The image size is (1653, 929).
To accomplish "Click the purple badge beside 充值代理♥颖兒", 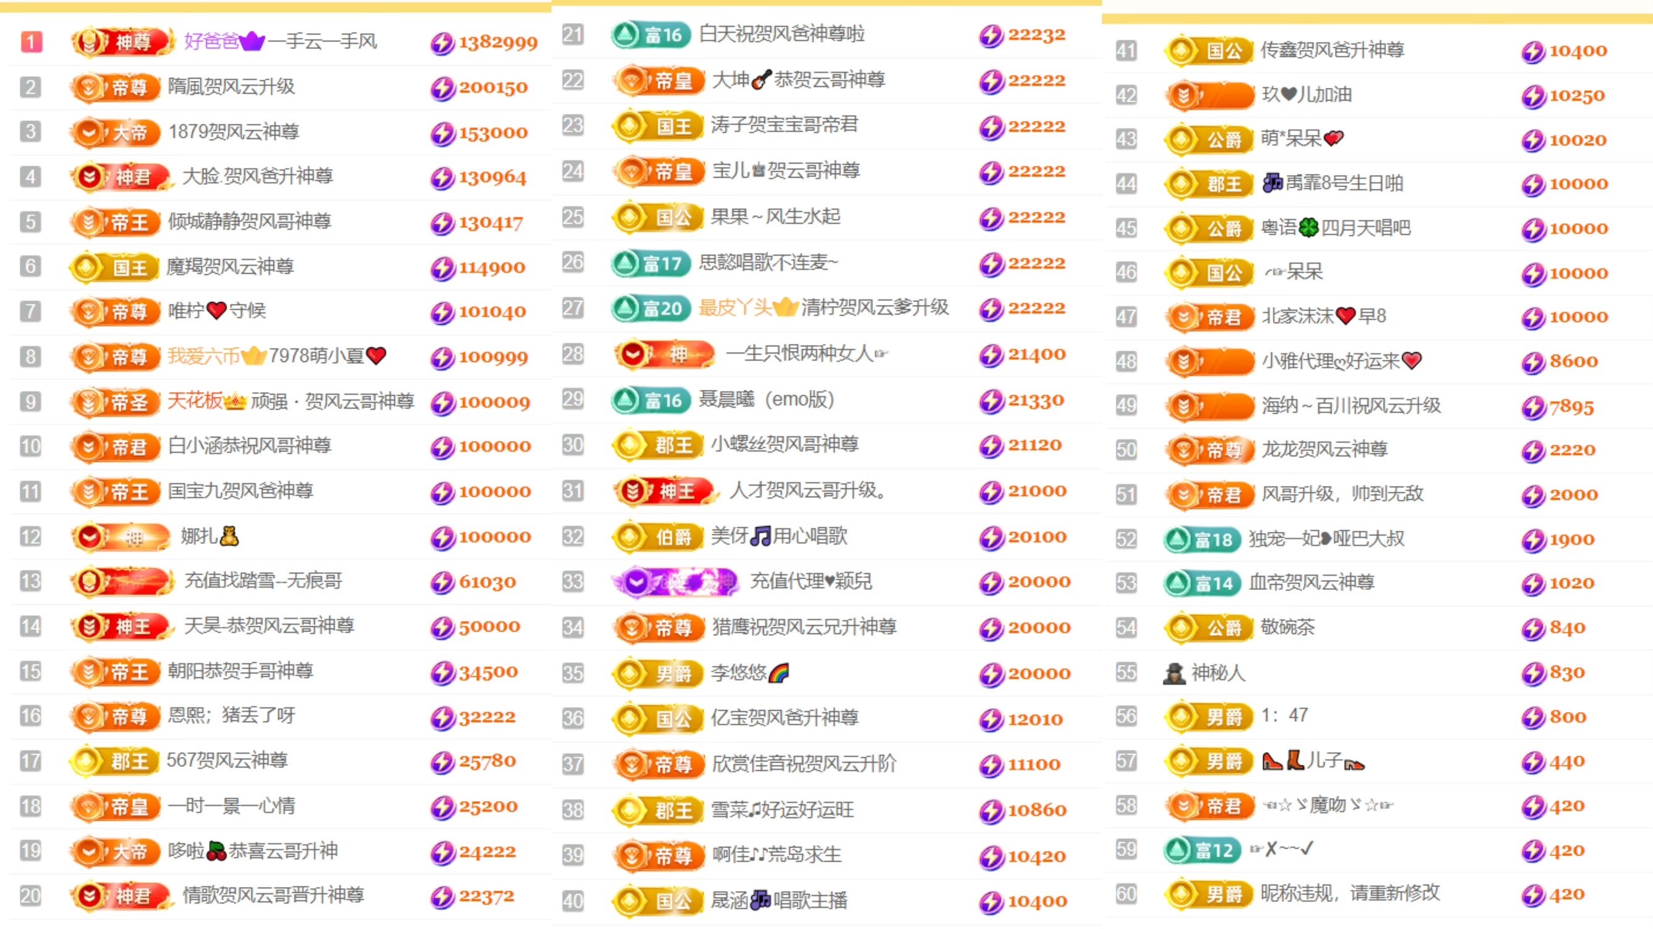I will point(675,583).
